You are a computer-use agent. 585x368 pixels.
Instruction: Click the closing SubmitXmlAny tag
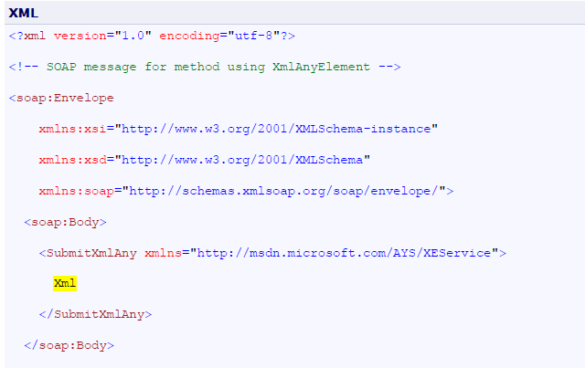tap(95, 314)
